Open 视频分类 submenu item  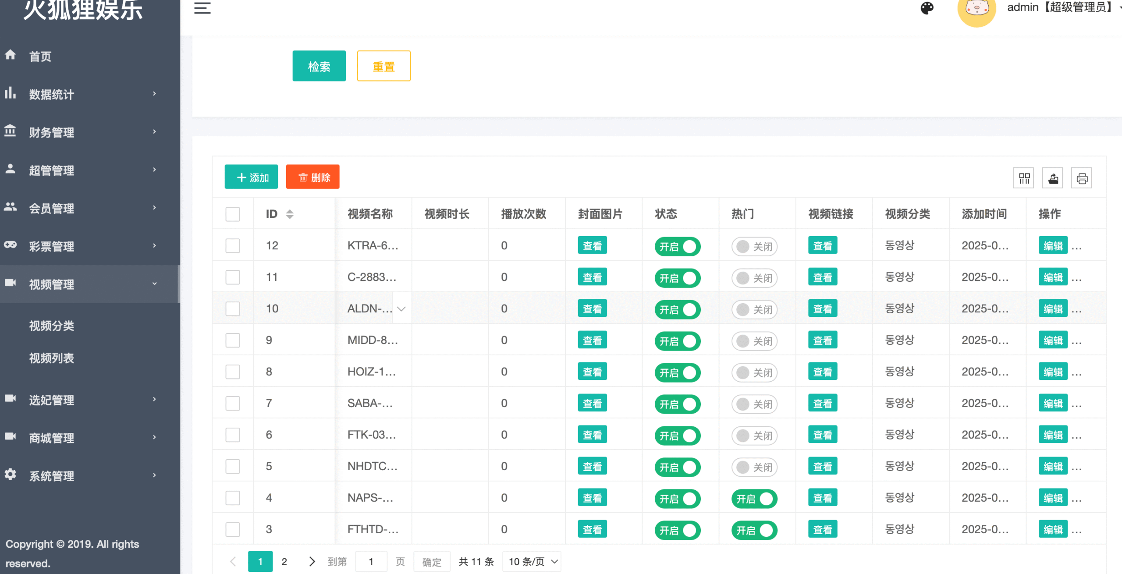(52, 326)
